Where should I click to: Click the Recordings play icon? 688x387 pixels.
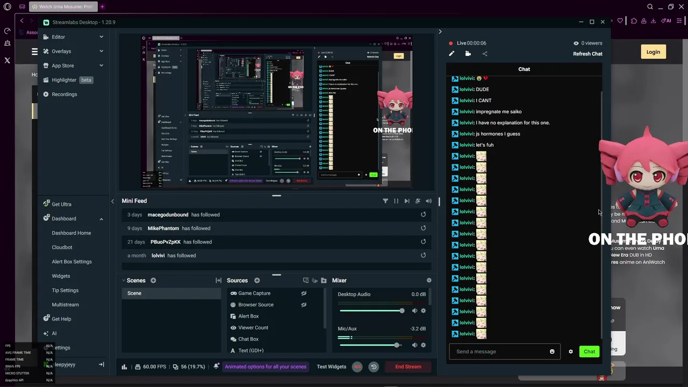point(47,94)
